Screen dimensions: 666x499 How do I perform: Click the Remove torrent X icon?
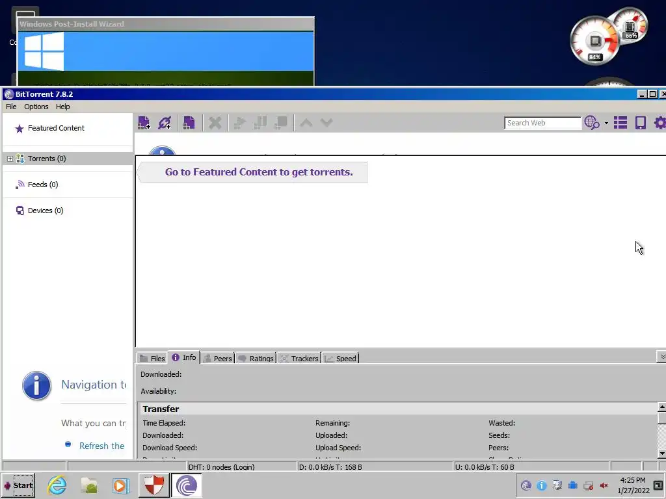click(215, 123)
